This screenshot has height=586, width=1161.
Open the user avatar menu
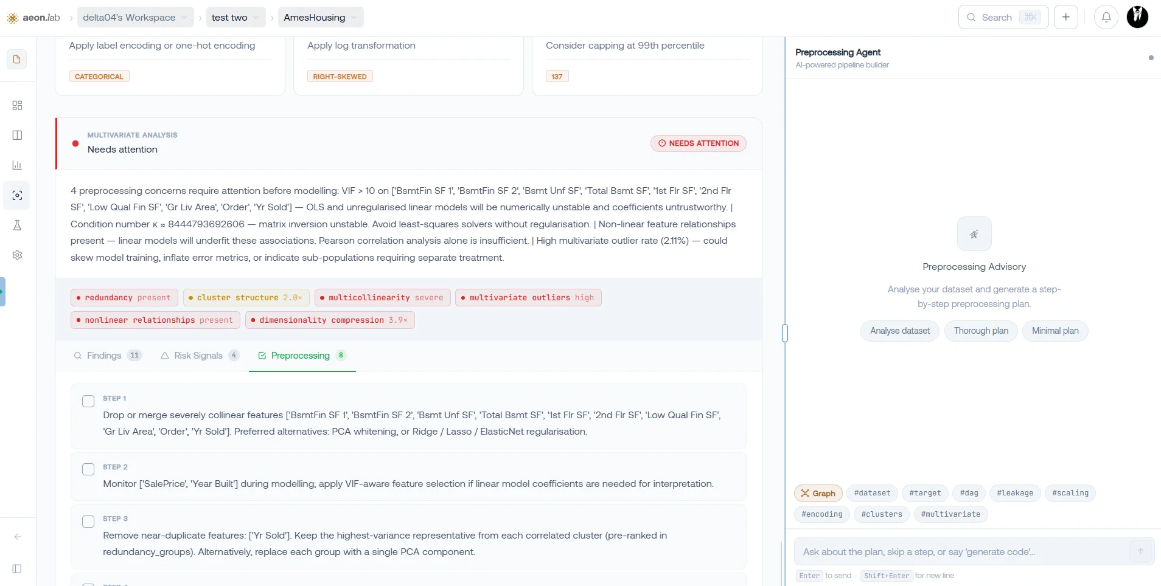click(1137, 17)
